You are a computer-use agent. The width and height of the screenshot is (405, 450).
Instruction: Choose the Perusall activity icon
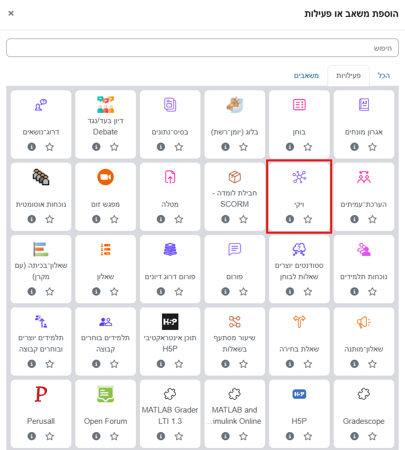point(41,394)
